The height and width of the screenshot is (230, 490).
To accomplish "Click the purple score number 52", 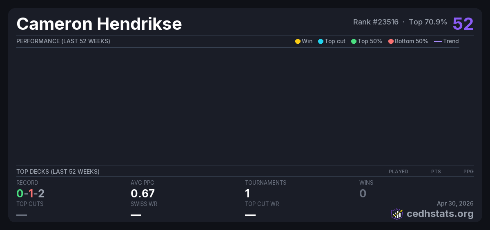I will click(x=463, y=24).
